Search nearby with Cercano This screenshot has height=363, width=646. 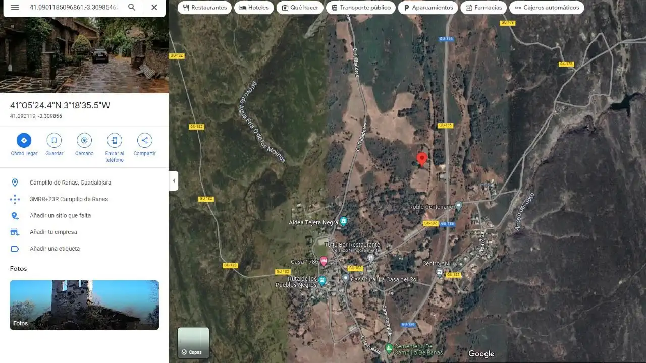pyautogui.click(x=84, y=145)
